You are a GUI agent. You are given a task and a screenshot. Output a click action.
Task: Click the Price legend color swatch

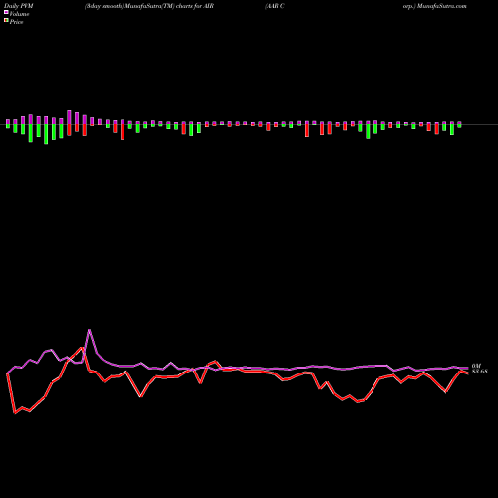click(x=6, y=21)
